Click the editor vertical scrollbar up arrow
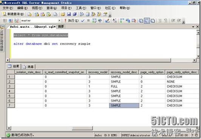201x139 pixels. click(198, 33)
